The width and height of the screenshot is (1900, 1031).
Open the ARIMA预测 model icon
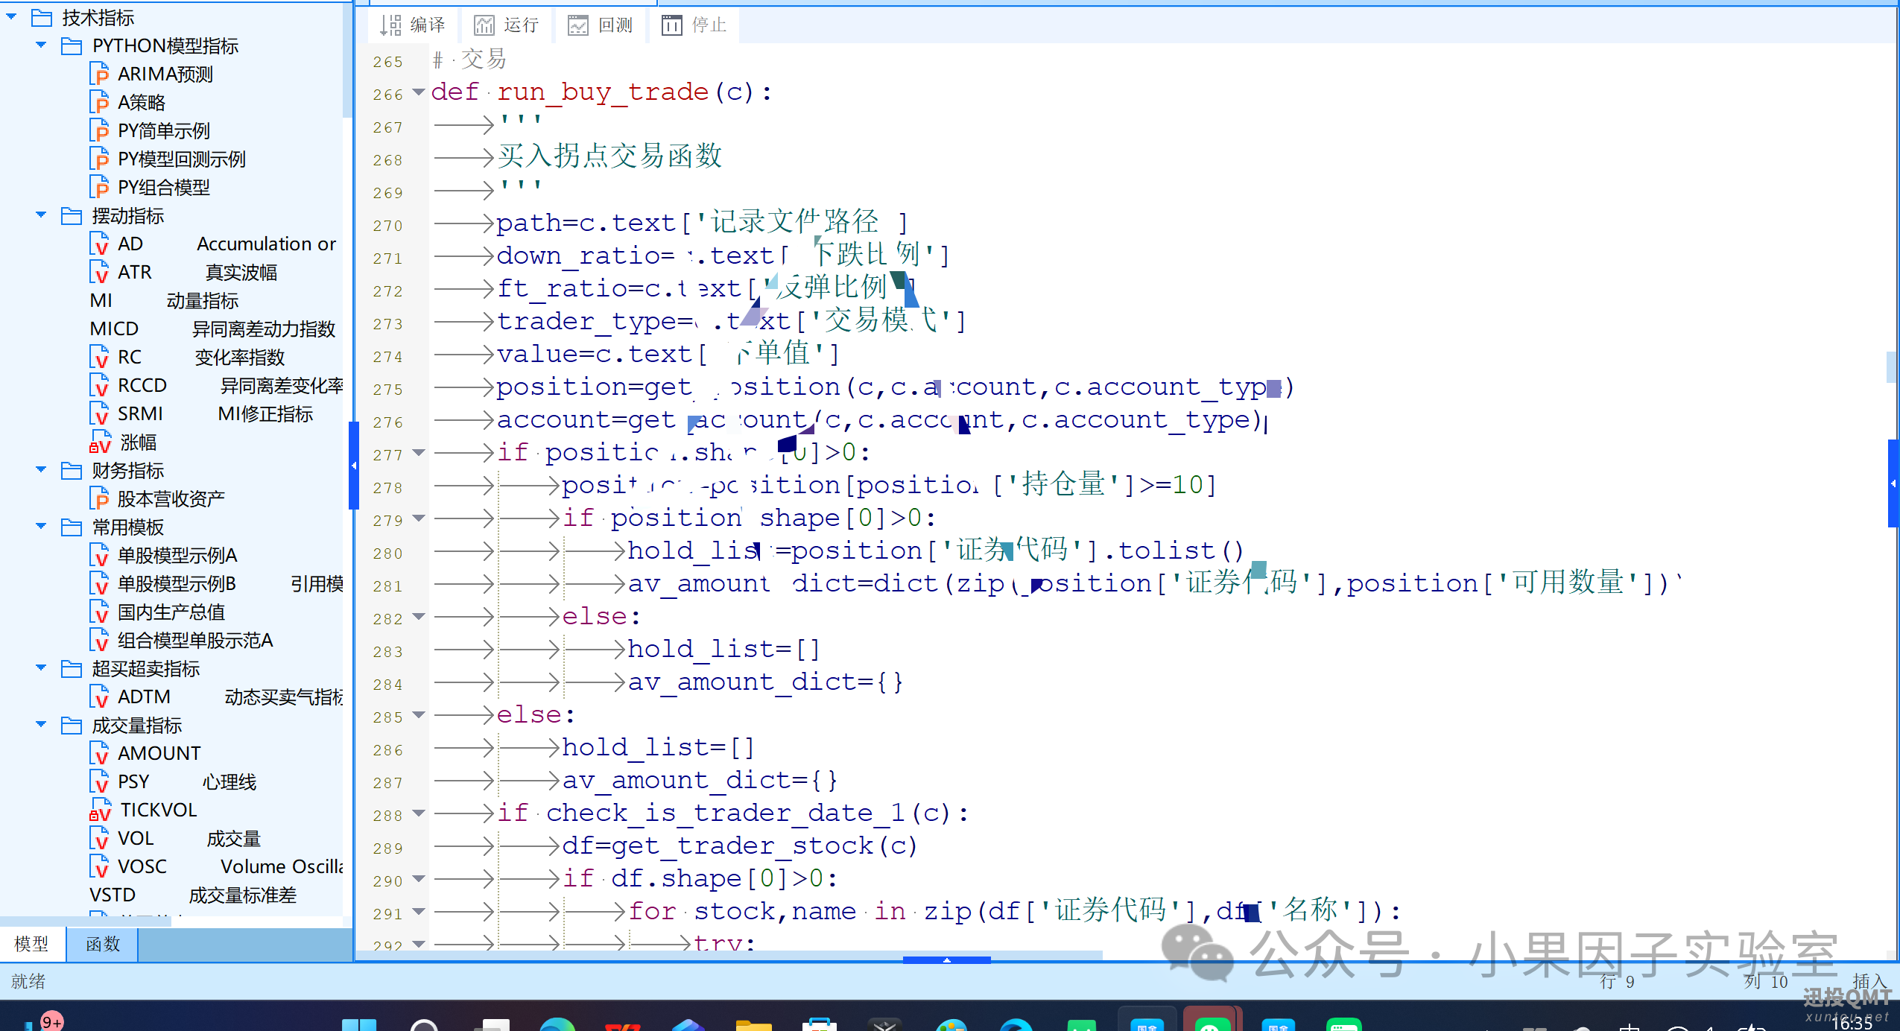click(99, 74)
